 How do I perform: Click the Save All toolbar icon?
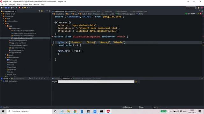coord(9,8)
